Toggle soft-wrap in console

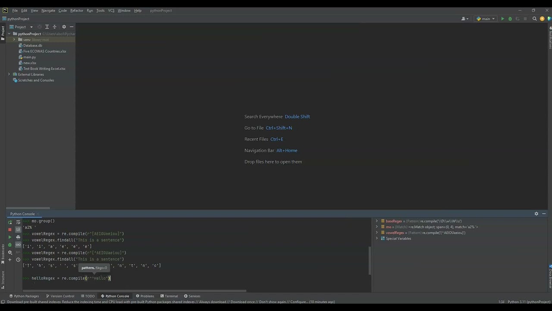[18, 222]
